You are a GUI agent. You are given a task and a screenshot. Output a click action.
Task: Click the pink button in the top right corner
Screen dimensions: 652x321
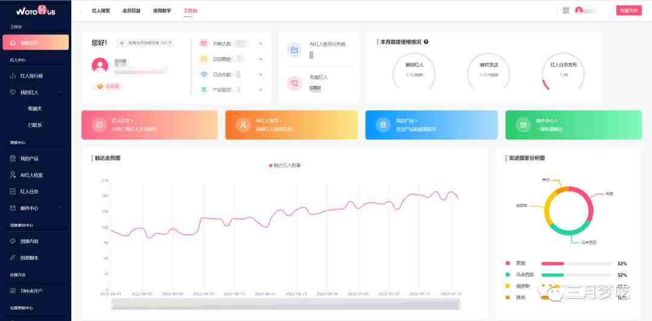628,10
